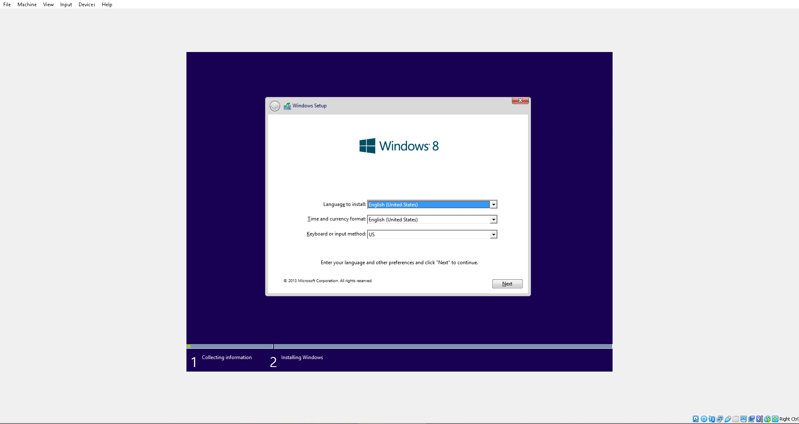Expand the Language to install dropdown arrow
Screen dimensions: 799x424
click(x=494, y=205)
